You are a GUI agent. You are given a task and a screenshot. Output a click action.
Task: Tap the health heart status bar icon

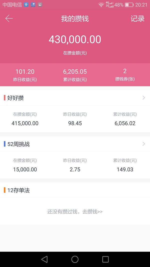(x=33, y=5)
